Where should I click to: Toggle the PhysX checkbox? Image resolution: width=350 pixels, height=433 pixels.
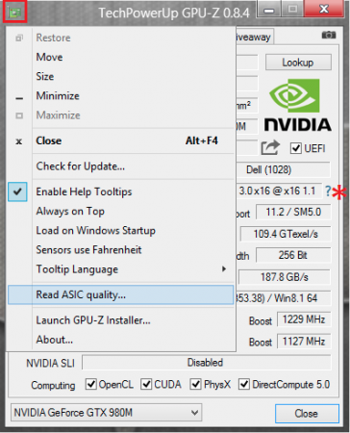coord(195,384)
